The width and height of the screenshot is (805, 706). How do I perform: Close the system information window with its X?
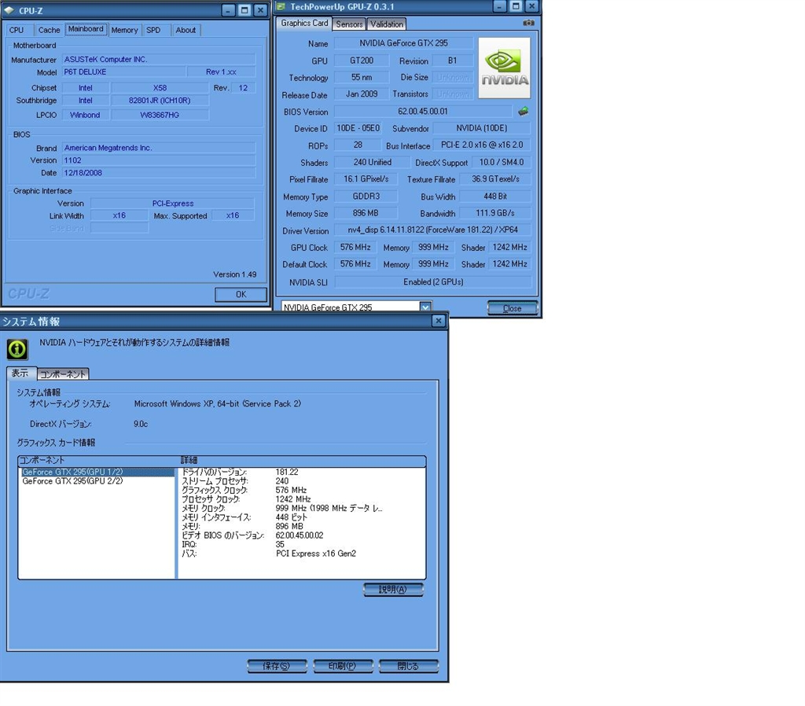pyautogui.click(x=439, y=321)
